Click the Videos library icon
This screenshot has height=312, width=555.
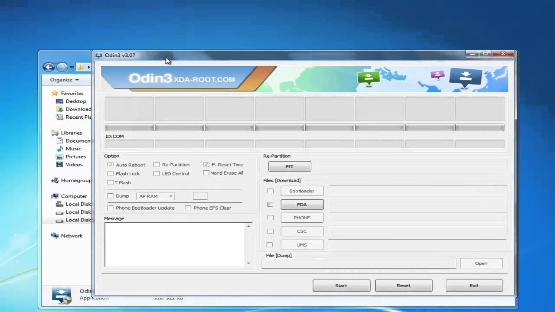pyautogui.click(x=60, y=165)
